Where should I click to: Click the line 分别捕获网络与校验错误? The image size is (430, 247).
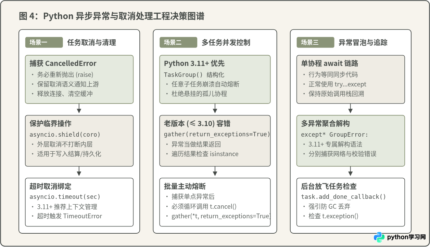(x=343, y=154)
